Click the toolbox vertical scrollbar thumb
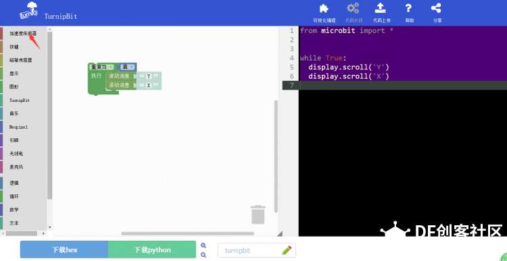This screenshot has width=507, height=261. click(49, 115)
